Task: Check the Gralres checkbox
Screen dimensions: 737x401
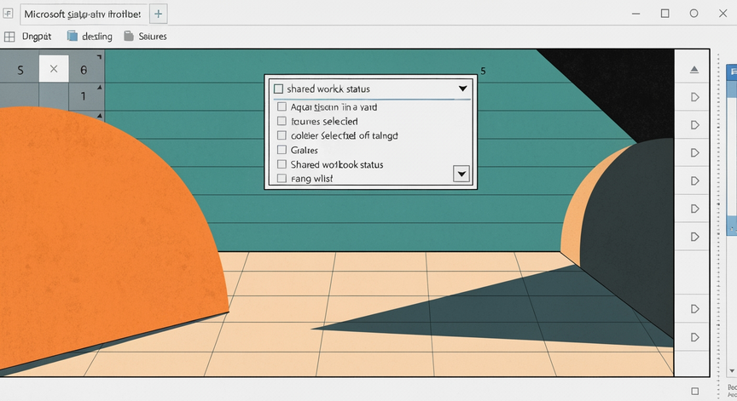Action: coord(281,150)
